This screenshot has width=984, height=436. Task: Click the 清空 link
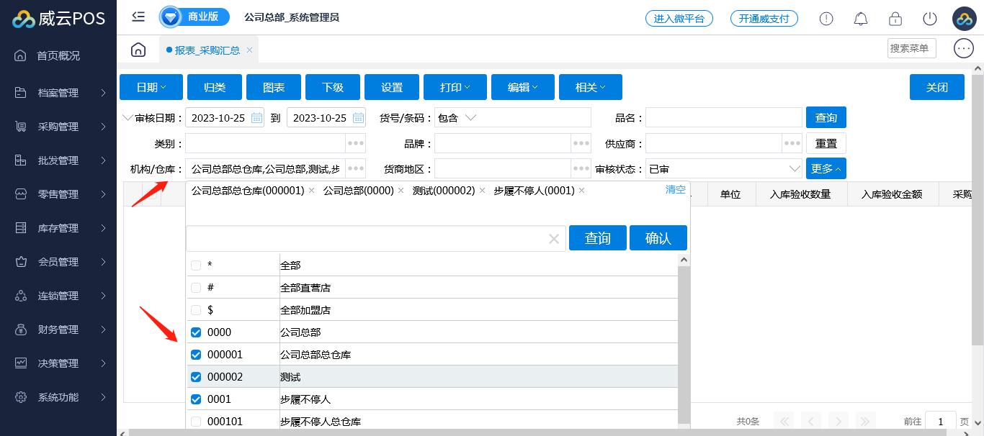[x=675, y=189]
